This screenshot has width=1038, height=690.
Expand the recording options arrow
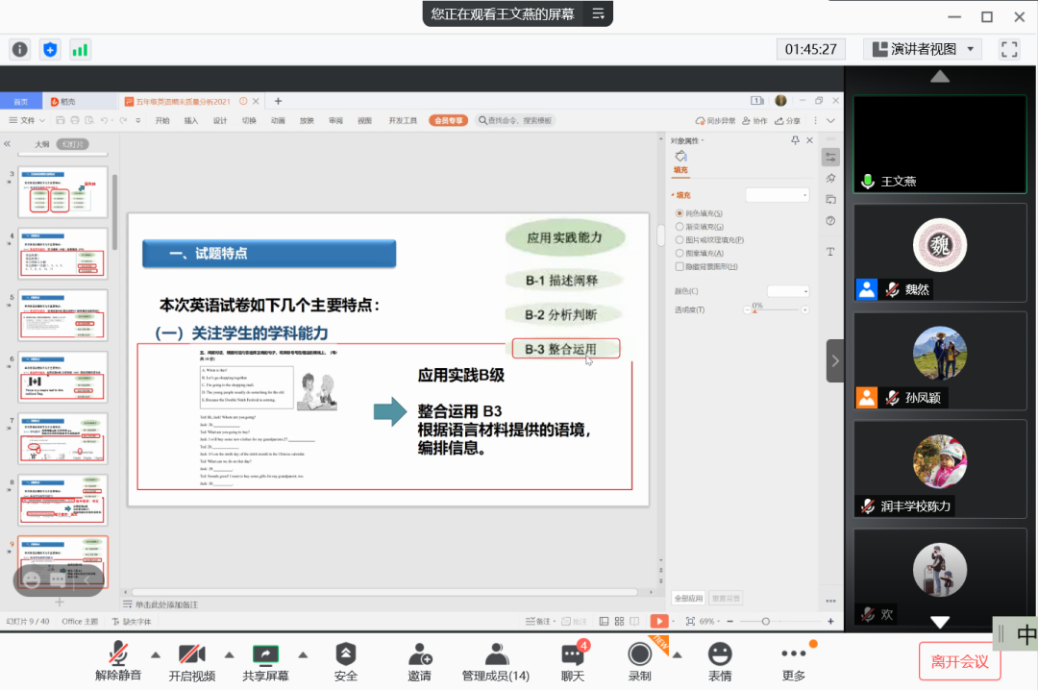coord(677,654)
